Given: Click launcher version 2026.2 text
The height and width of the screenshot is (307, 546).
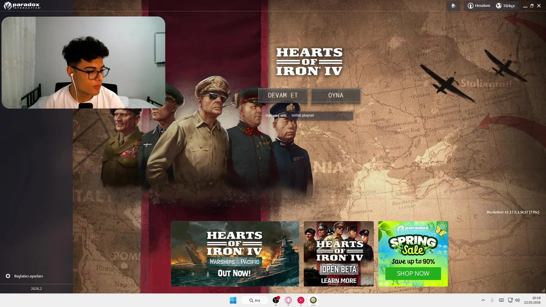Looking at the screenshot, I should (36, 289).
